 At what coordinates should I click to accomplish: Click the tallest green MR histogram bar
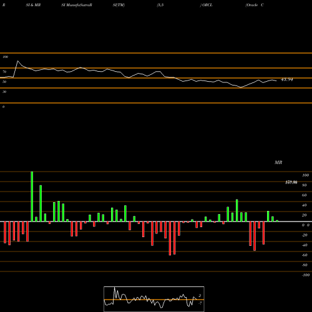pos(32,197)
